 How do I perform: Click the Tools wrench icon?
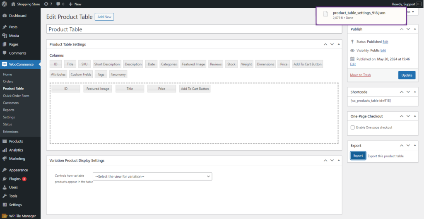pyautogui.click(x=5, y=196)
